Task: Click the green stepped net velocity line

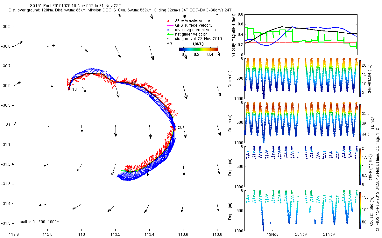Action: click(x=301, y=41)
